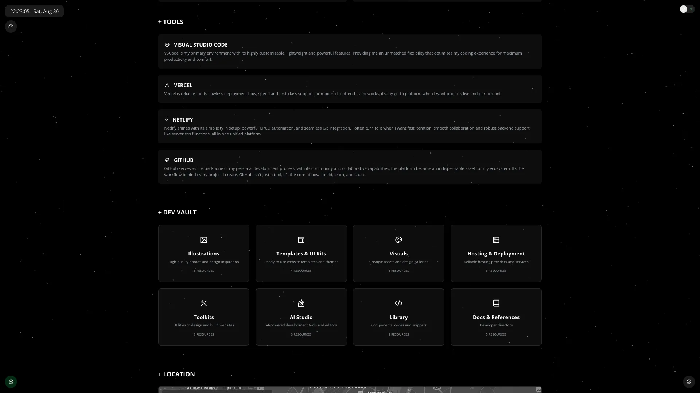700x393 pixels.
Task: Click the Illustrations image icon
Action: tap(204, 240)
